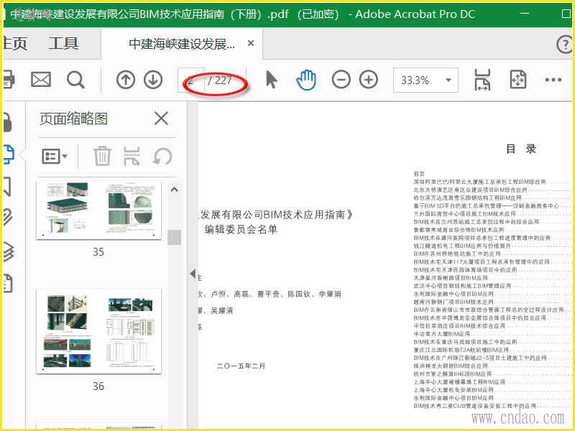Screen dimensions: 575x431
Task: Click contents entry 北京天桥演艺区南区公建设项目BIM综合应用
Action: click(470, 190)
